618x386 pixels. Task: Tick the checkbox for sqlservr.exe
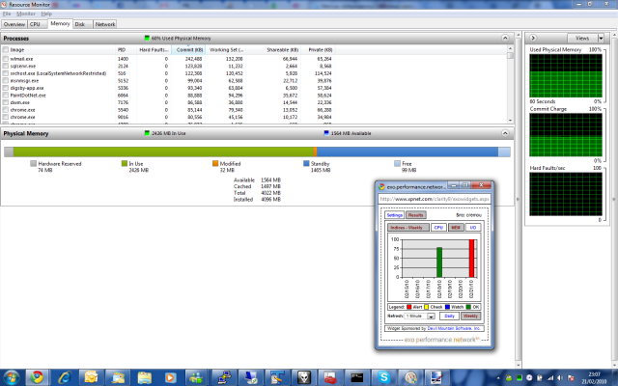pyautogui.click(x=6, y=66)
